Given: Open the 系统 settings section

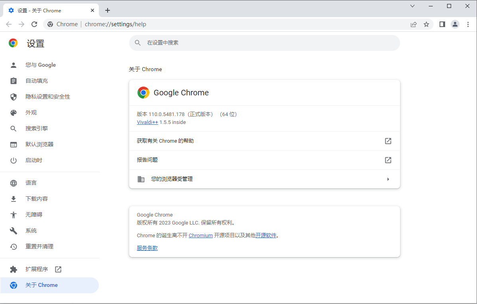Looking at the screenshot, I should point(31,230).
